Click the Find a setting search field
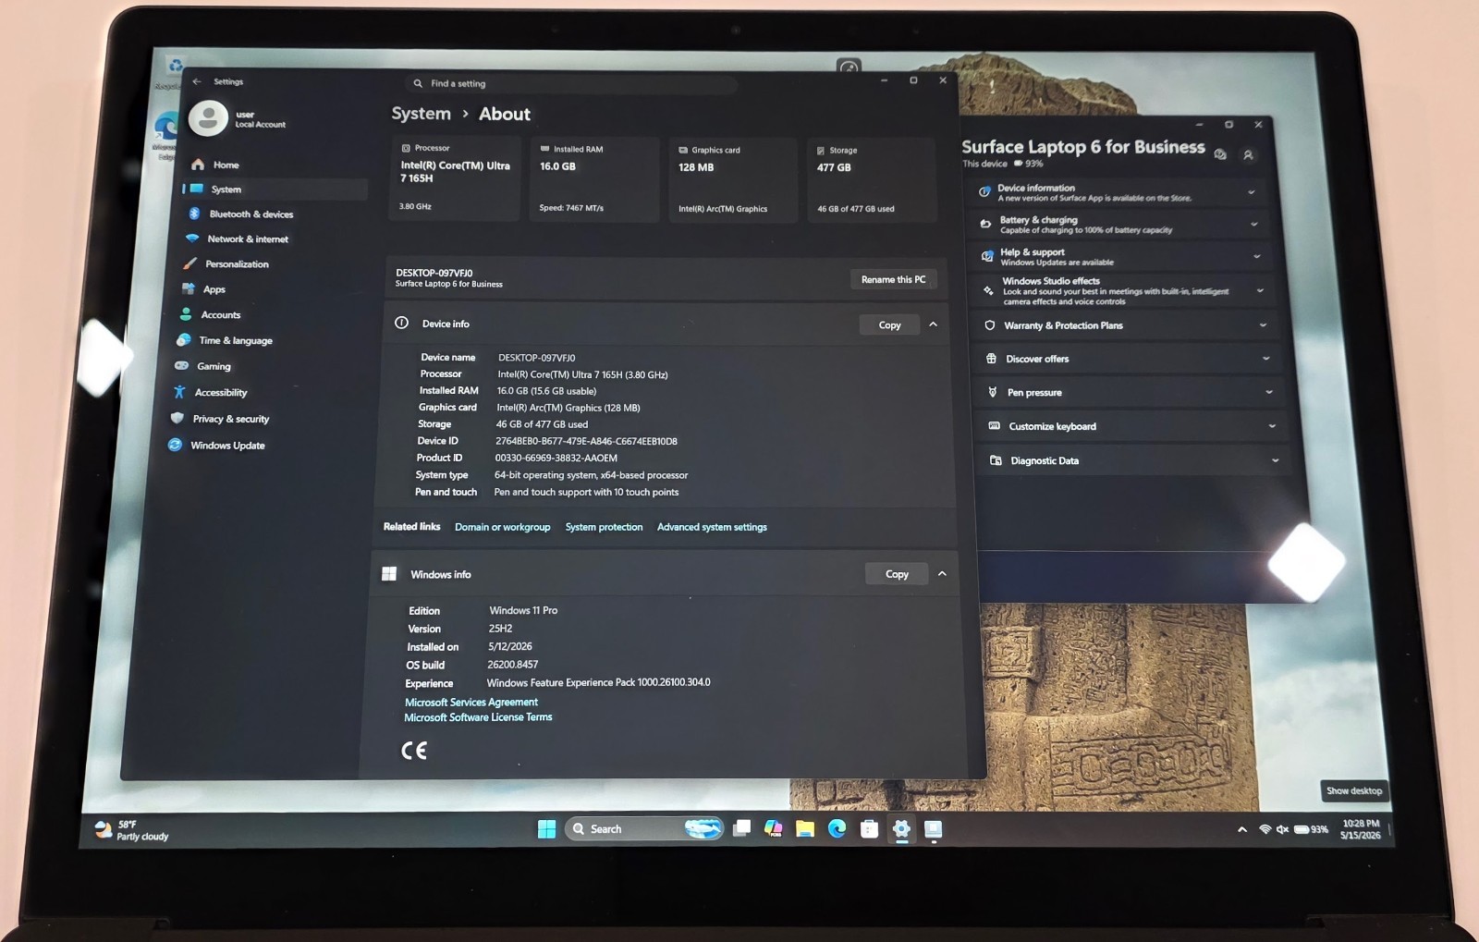The width and height of the screenshot is (1479, 942). click(571, 83)
